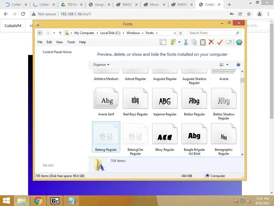
Task: Select the Benegraphic Regular font
Action: click(224, 139)
